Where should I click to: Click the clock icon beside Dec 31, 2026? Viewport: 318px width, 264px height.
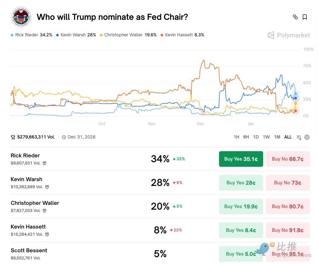click(x=64, y=137)
